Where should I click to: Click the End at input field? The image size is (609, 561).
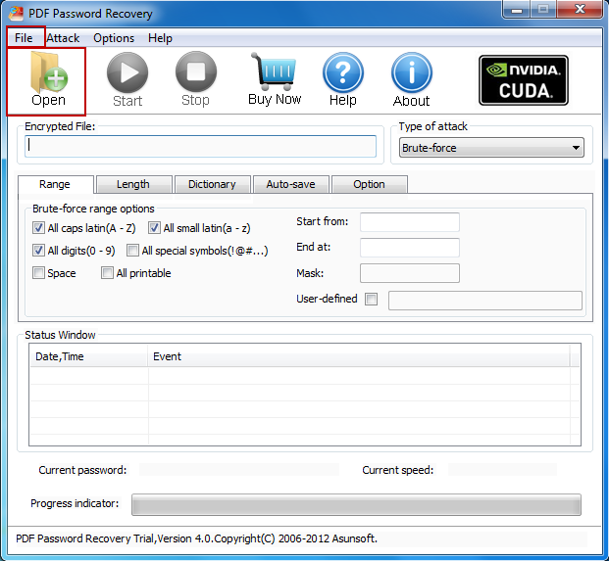410,248
